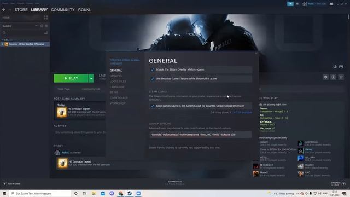Click the Studley friend avatar

point(300,166)
